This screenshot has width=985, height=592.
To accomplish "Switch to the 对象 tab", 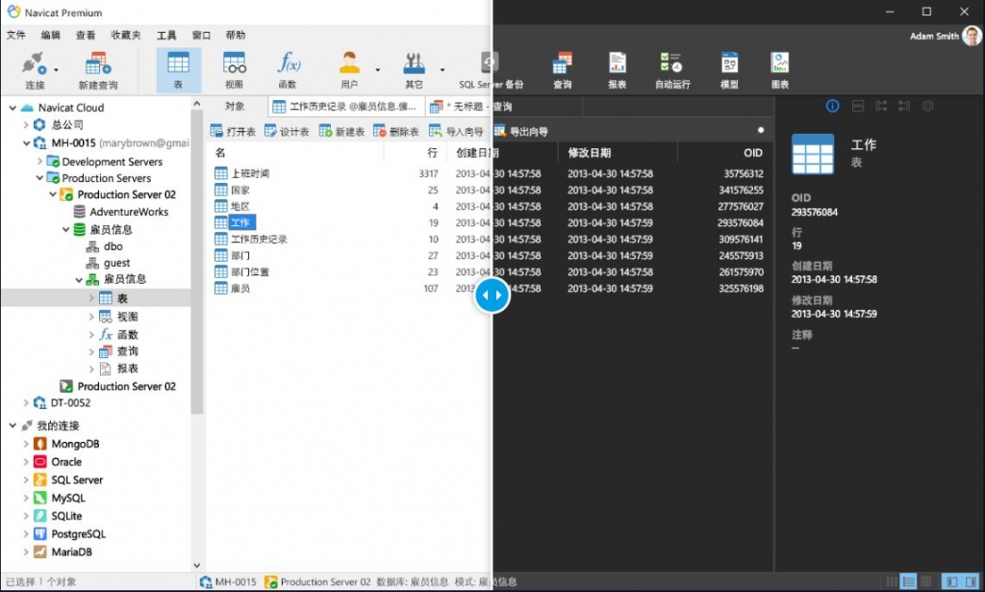I will 235,106.
